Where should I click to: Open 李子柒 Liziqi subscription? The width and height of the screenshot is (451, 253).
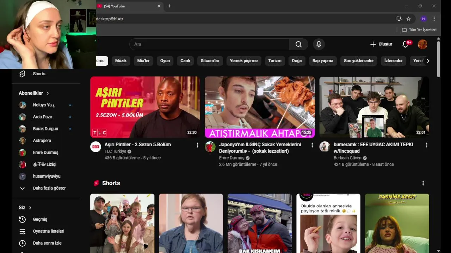pos(46,164)
